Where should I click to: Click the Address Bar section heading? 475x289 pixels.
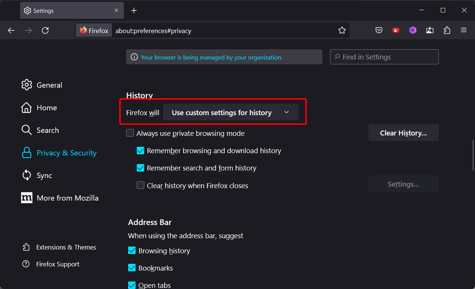point(150,222)
